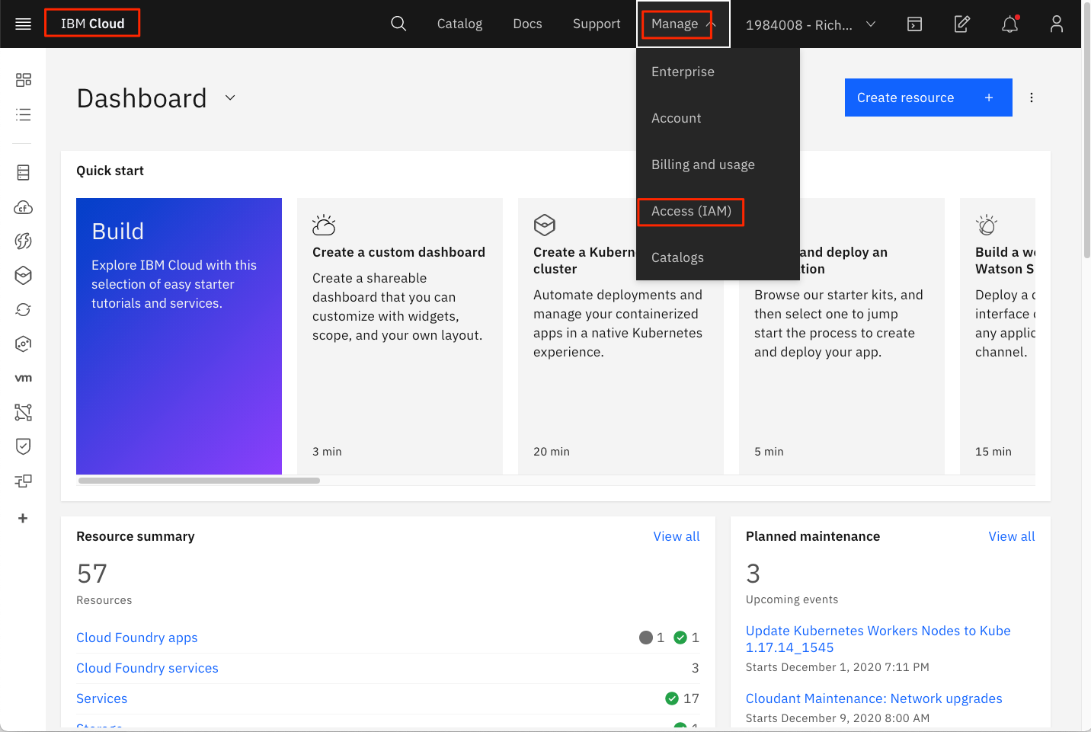
Task: Collapse the Manage dropdown menu
Action: point(683,24)
